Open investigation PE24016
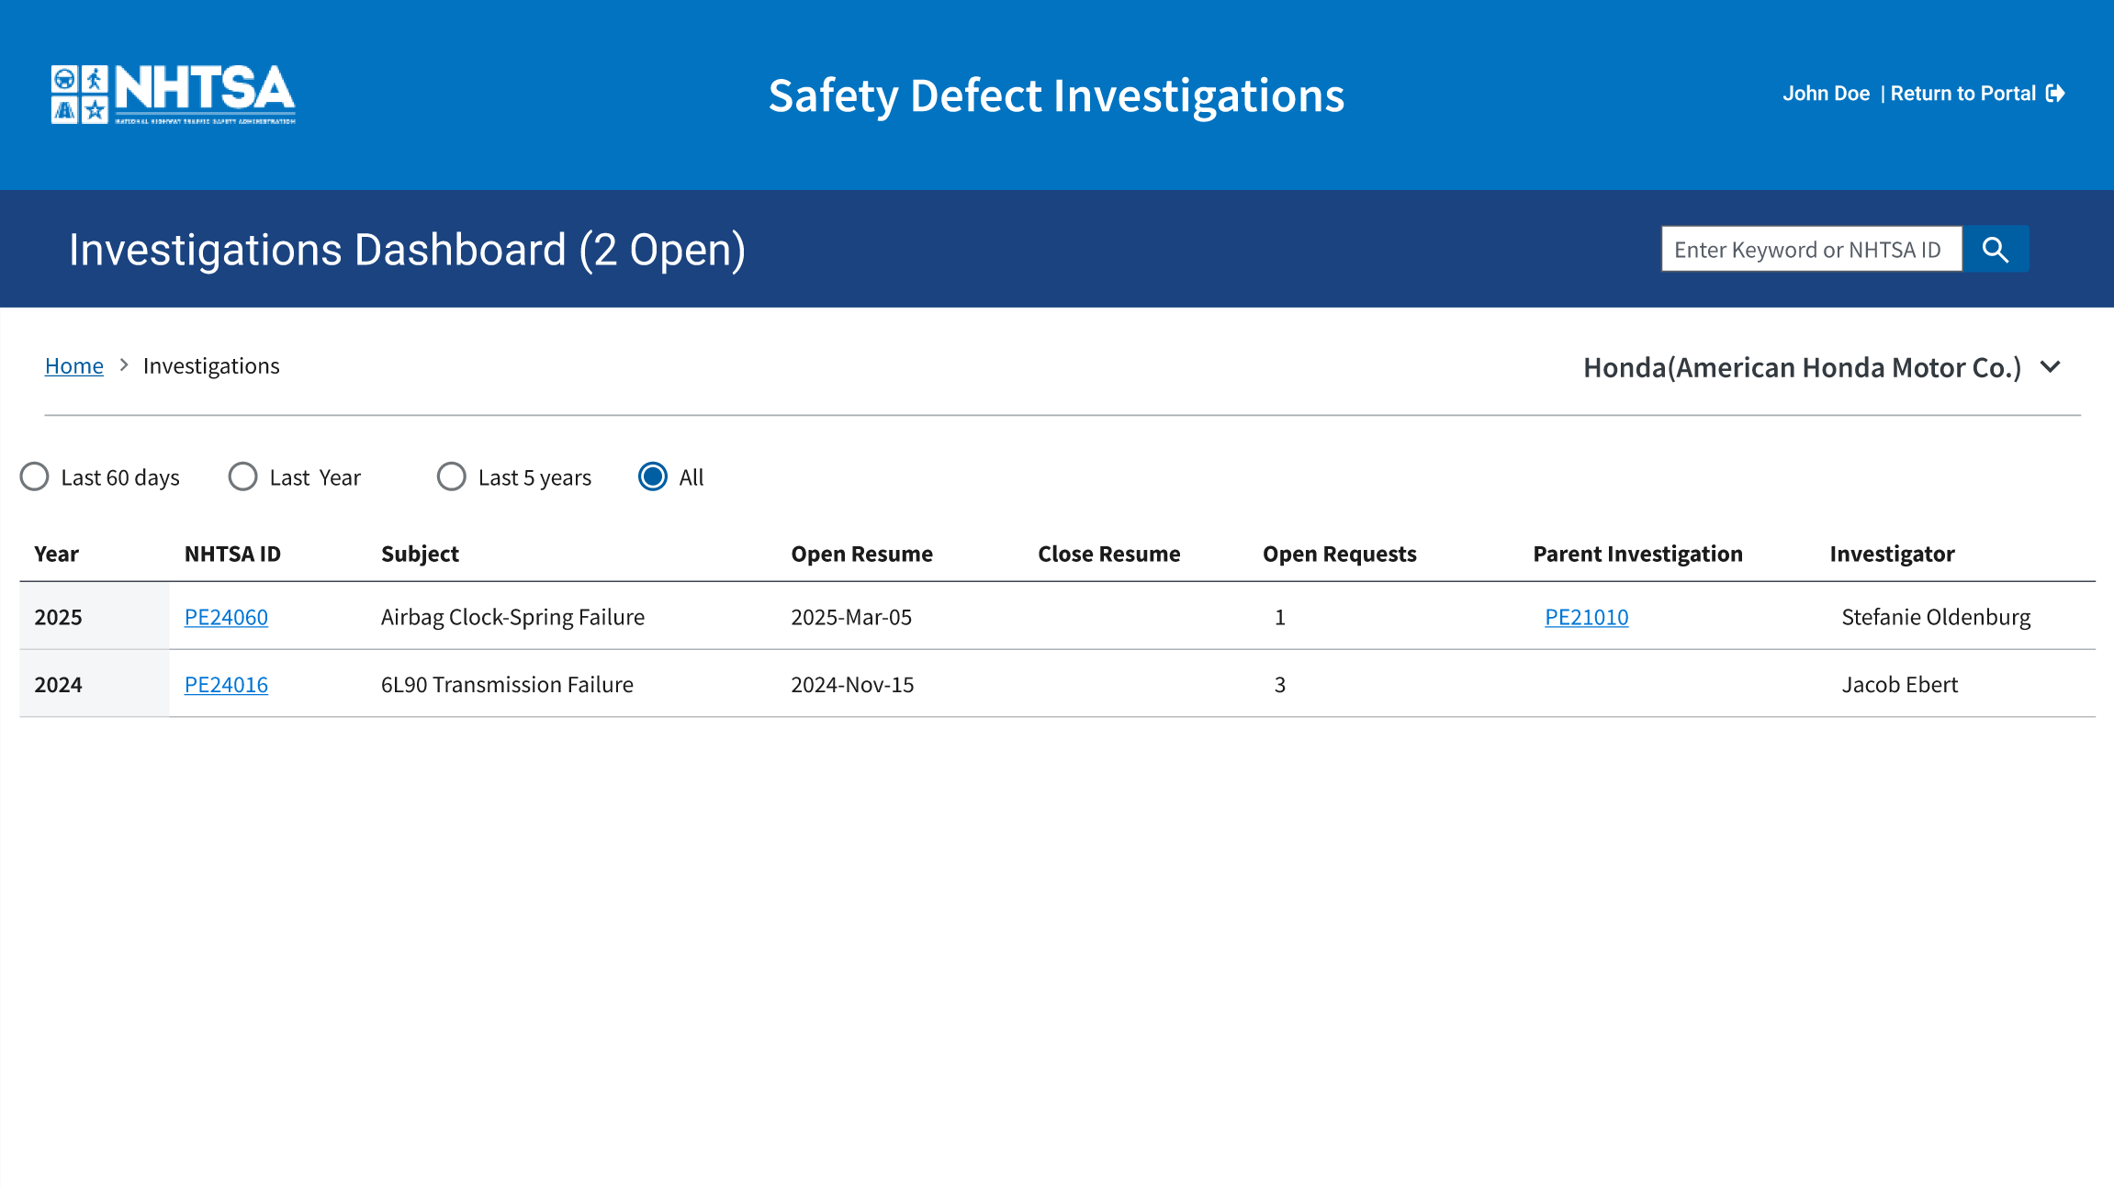The width and height of the screenshot is (2114, 1188). (226, 685)
